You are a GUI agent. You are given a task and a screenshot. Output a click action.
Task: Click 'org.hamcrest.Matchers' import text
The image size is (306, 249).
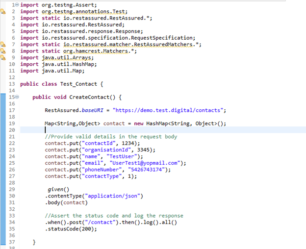click(x=96, y=51)
